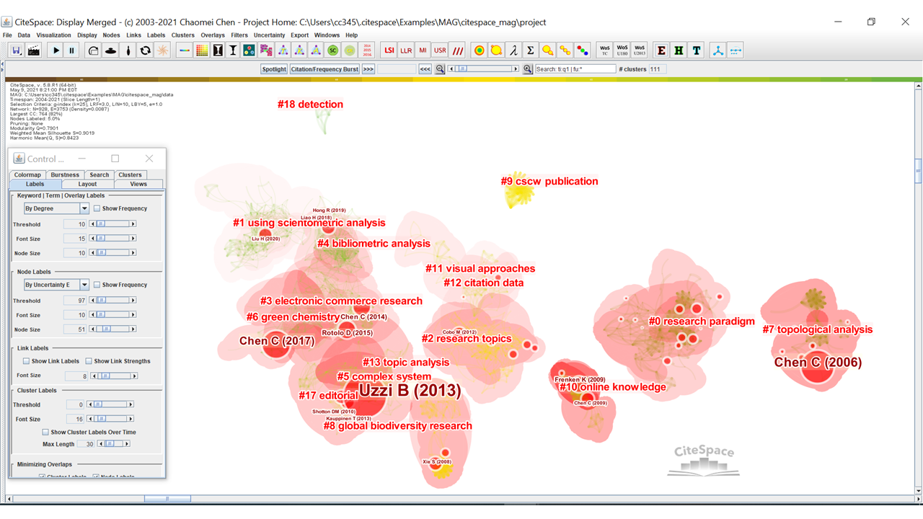This screenshot has width=923, height=519.
Task: Open the Clusters menu in menu bar
Action: [182, 35]
